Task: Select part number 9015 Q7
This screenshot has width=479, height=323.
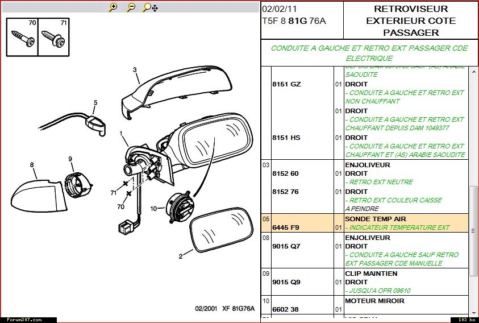Action: pos(286,246)
